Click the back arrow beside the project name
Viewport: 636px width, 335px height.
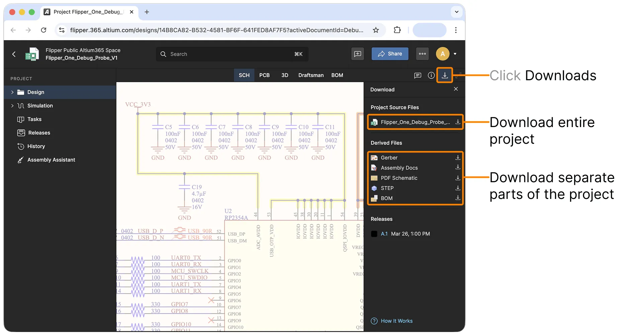[x=14, y=54]
